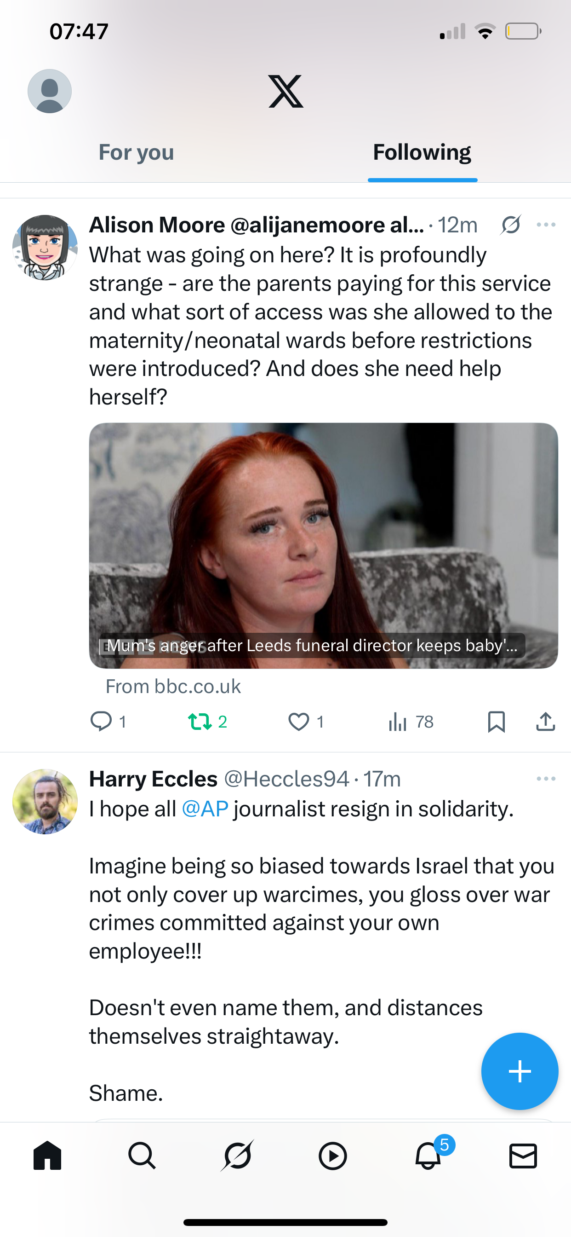Viewport: 571px width, 1237px height.
Task: Like Alison Moore's post
Action: coord(298,721)
